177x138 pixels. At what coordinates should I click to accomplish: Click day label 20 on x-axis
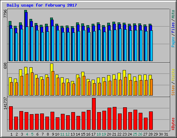coord(109,134)
